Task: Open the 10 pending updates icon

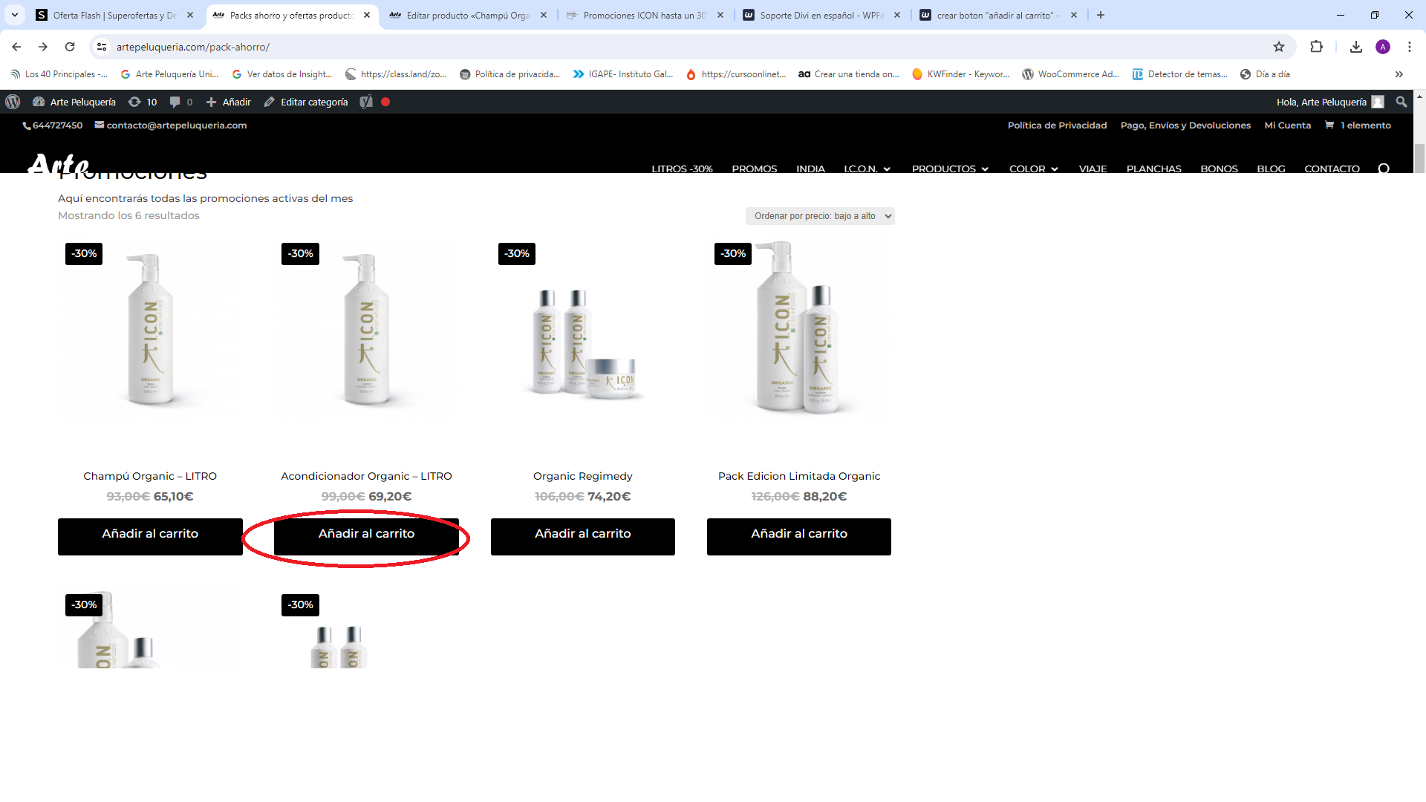Action: pyautogui.click(x=143, y=102)
